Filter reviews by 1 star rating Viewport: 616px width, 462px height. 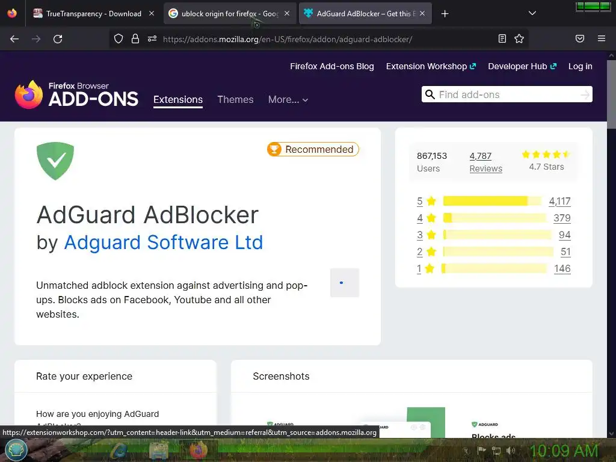tap(425, 269)
